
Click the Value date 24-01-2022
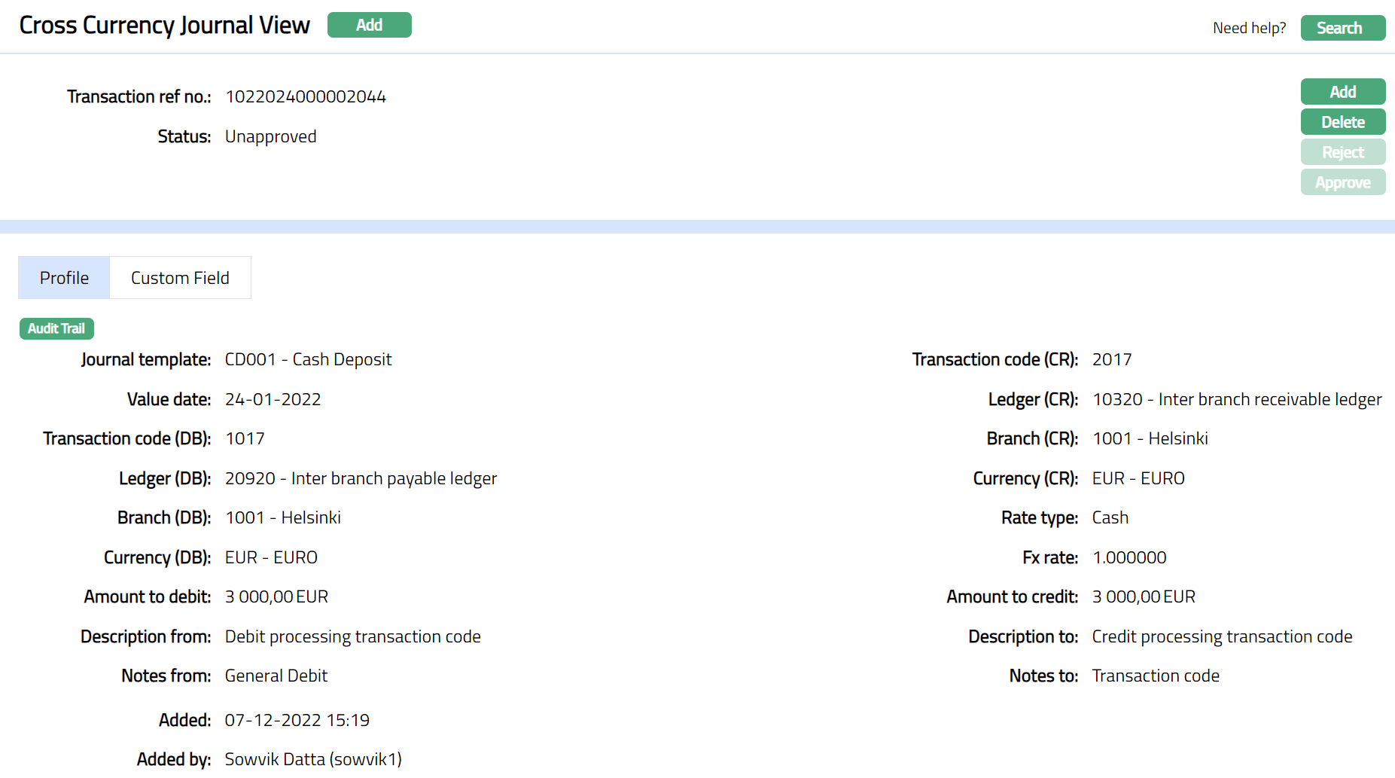pos(273,400)
